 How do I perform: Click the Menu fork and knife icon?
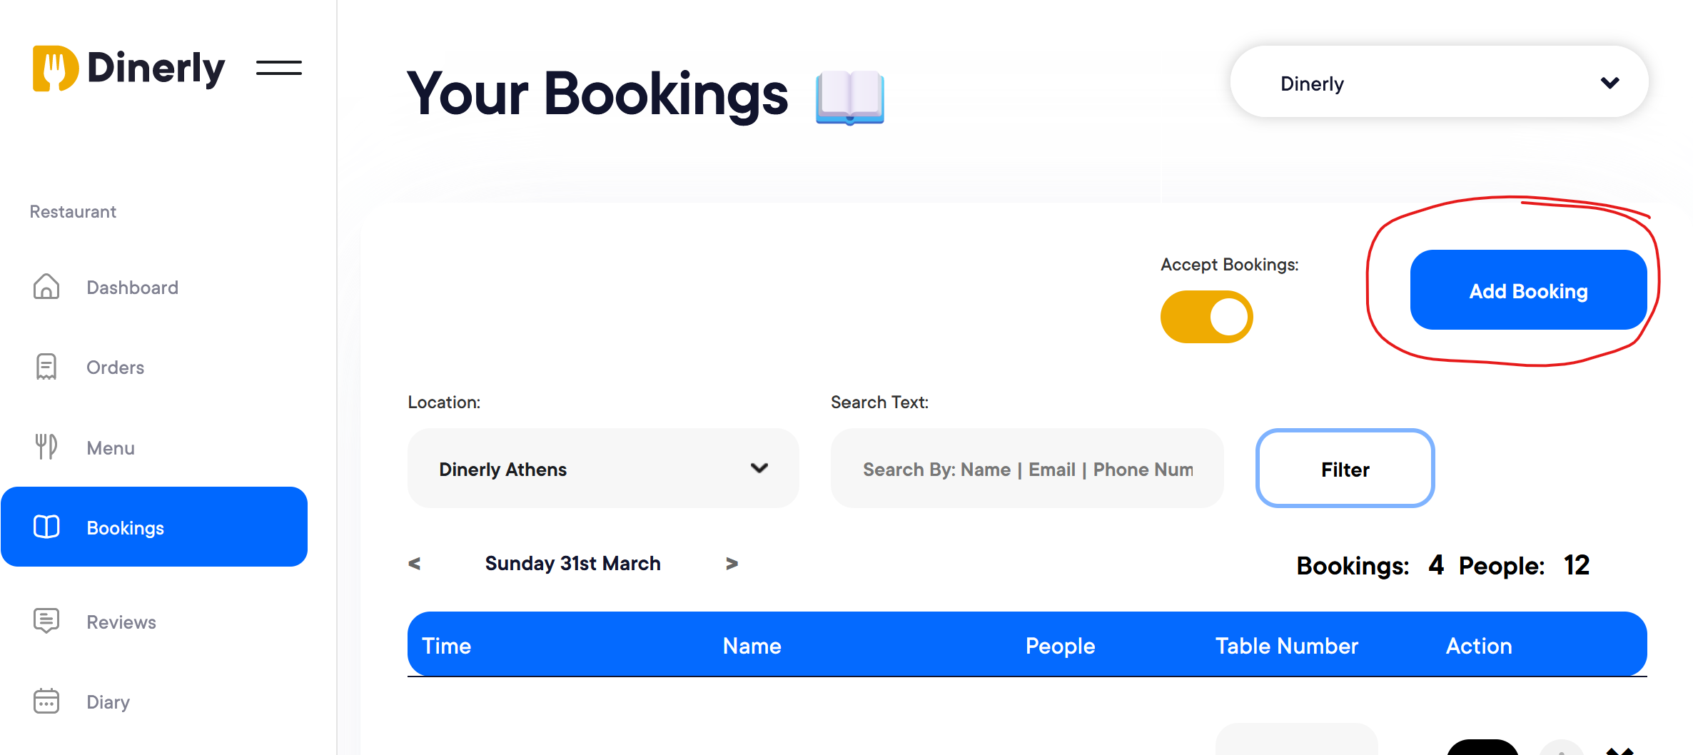[46, 447]
